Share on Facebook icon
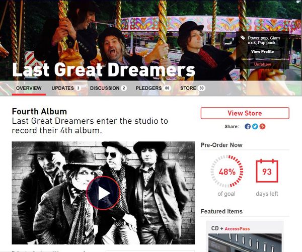302x252 pixels. coord(248,126)
